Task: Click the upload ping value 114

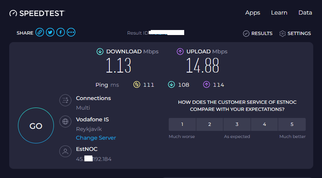Action: click(218, 85)
